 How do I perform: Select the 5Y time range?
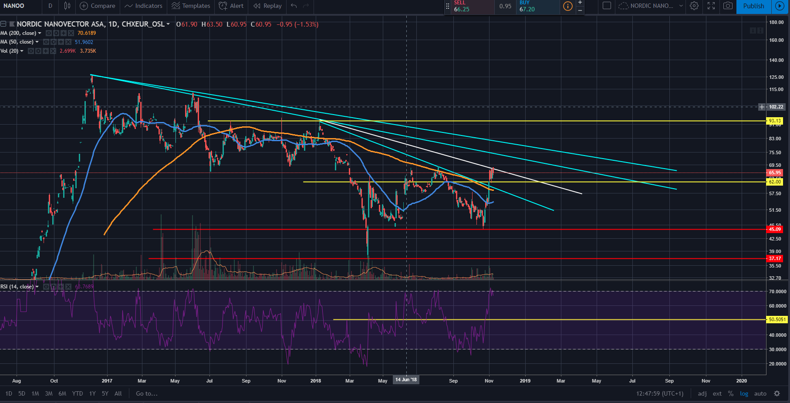click(x=105, y=393)
